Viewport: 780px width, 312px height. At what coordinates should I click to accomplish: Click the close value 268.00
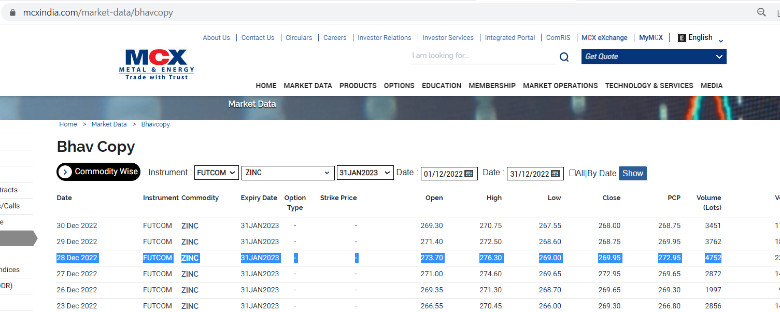pyautogui.click(x=609, y=225)
